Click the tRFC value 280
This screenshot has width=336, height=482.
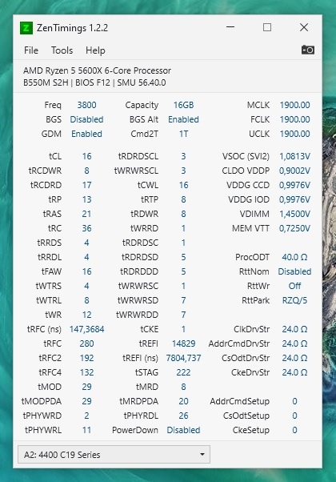coord(86,343)
